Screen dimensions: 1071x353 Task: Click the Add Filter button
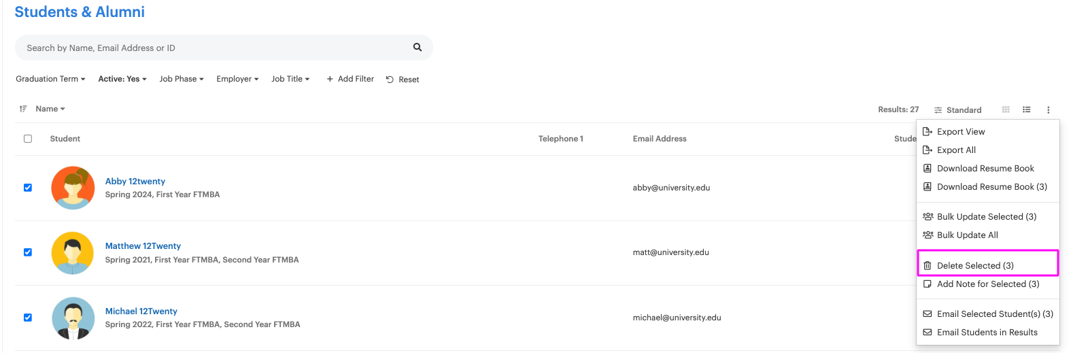(350, 79)
